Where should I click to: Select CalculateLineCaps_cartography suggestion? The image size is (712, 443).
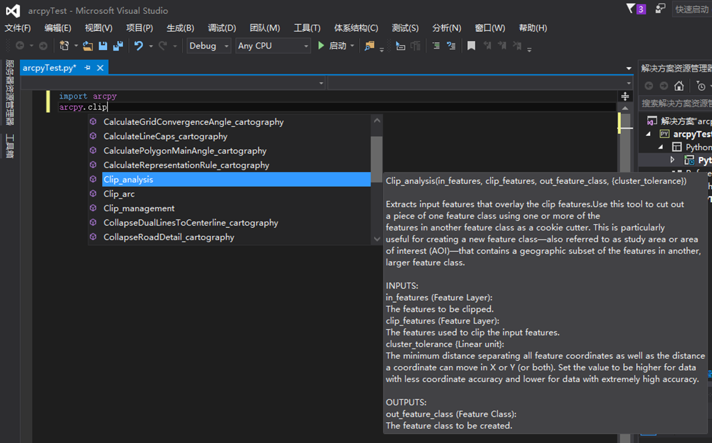[229, 136]
